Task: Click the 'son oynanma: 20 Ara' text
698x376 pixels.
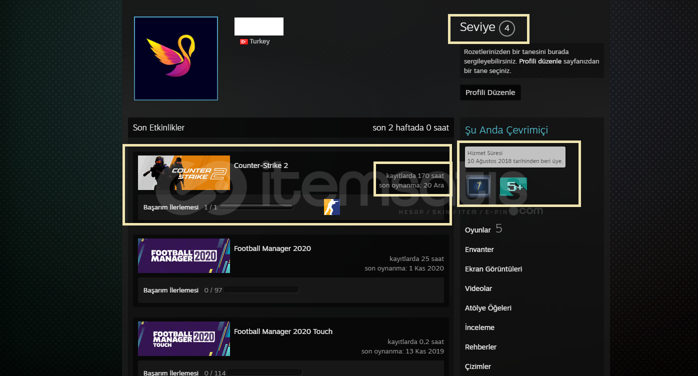Action: [x=411, y=185]
